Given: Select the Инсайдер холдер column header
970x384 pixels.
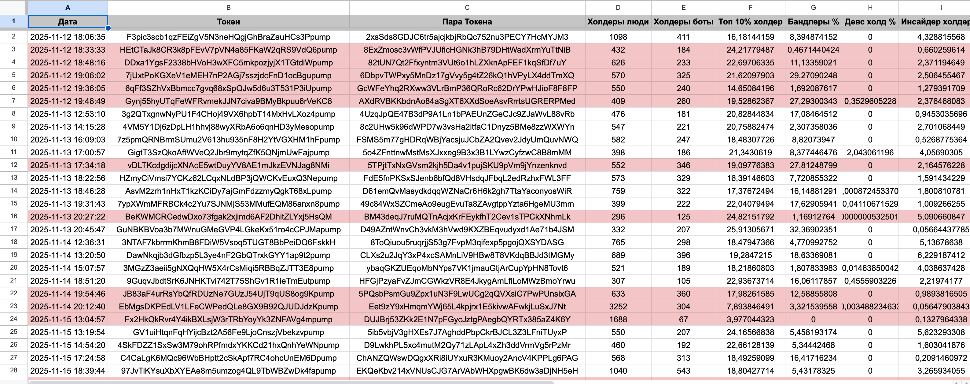Looking at the screenshot, I should coord(934,21).
